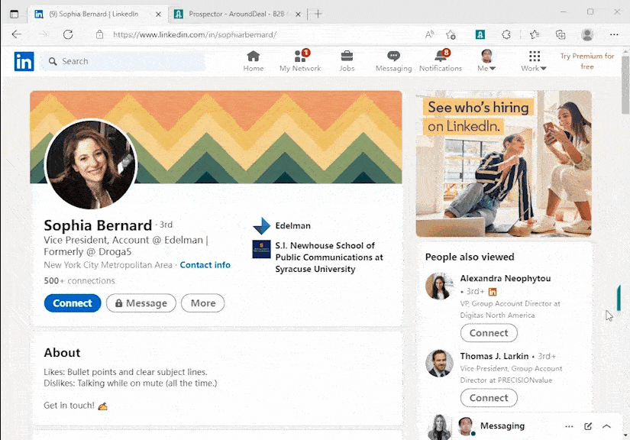Open browser Extensions puzzle icon
630x440 pixels.
506,34
